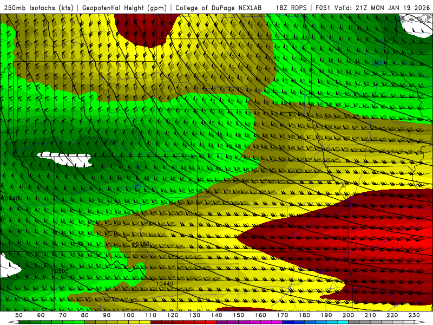The width and height of the screenshot is (433, 325).
Task: Click the color bar label '180'
Action: [x=305, y=315]
